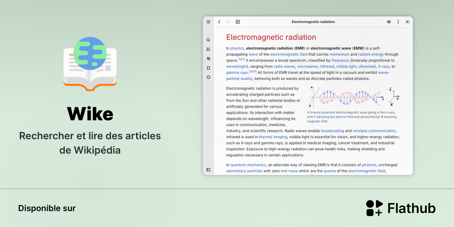454x227 pixels.
Task: Open the languages panel in sidebar
Action: click(208, 59)
